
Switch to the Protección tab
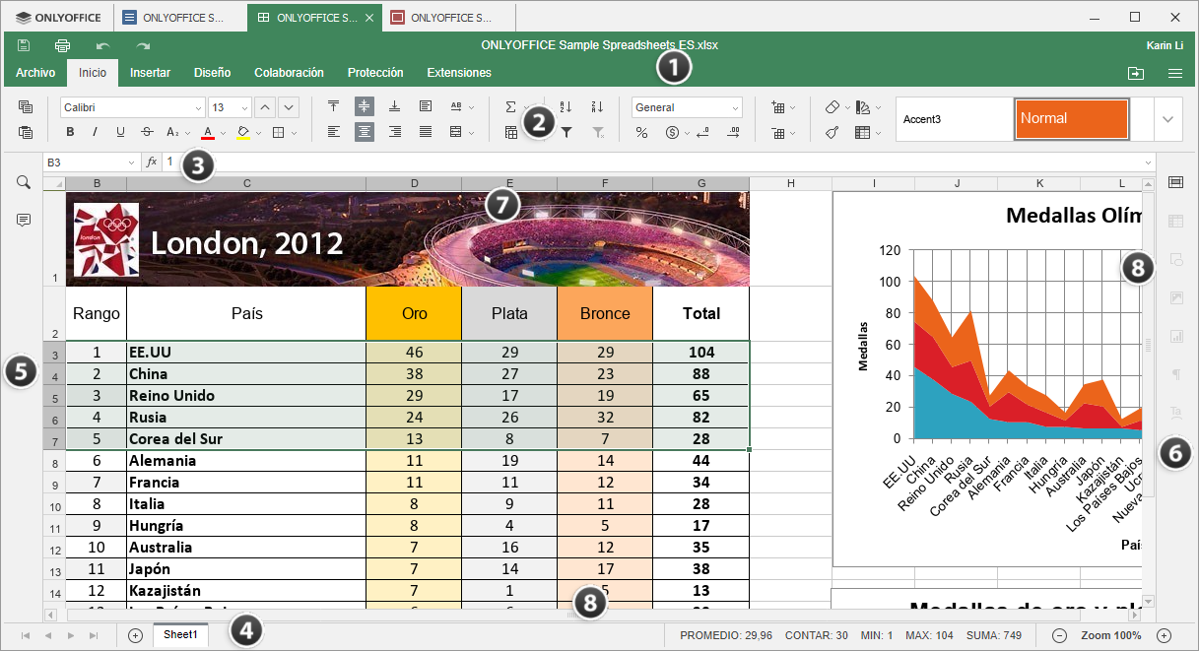point(375,73)
